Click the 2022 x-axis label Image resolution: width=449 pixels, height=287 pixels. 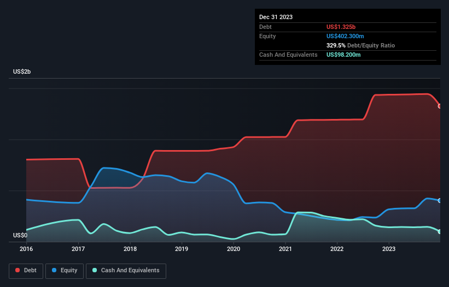337,249
